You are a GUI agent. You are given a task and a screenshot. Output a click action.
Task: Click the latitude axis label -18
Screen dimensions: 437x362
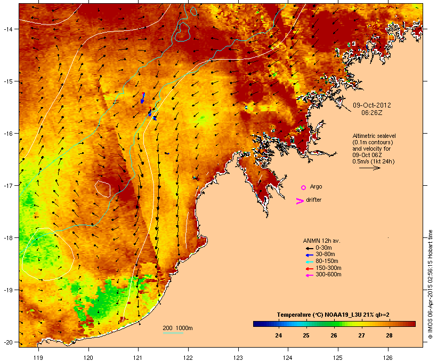click(8, 237)
